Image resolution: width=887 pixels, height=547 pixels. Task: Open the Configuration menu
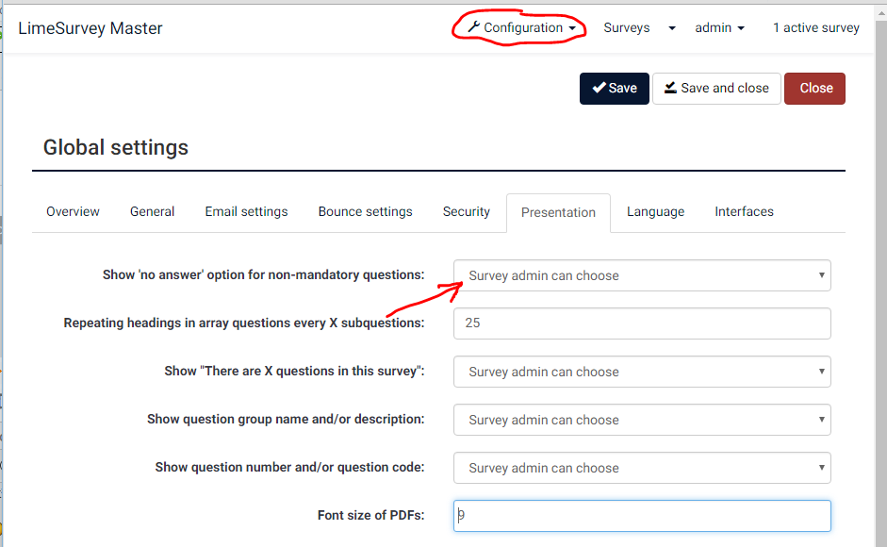coord(521,28)
